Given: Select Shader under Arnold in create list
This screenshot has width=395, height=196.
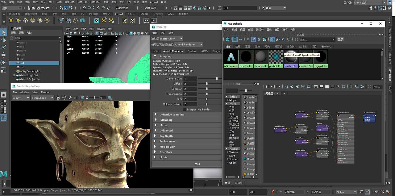Looking at the screenshot, I should pyautogui.click(x=233, y=159).
